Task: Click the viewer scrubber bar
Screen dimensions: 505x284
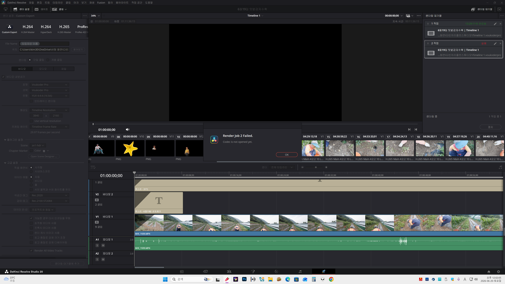Action: [x=255, y=124]
